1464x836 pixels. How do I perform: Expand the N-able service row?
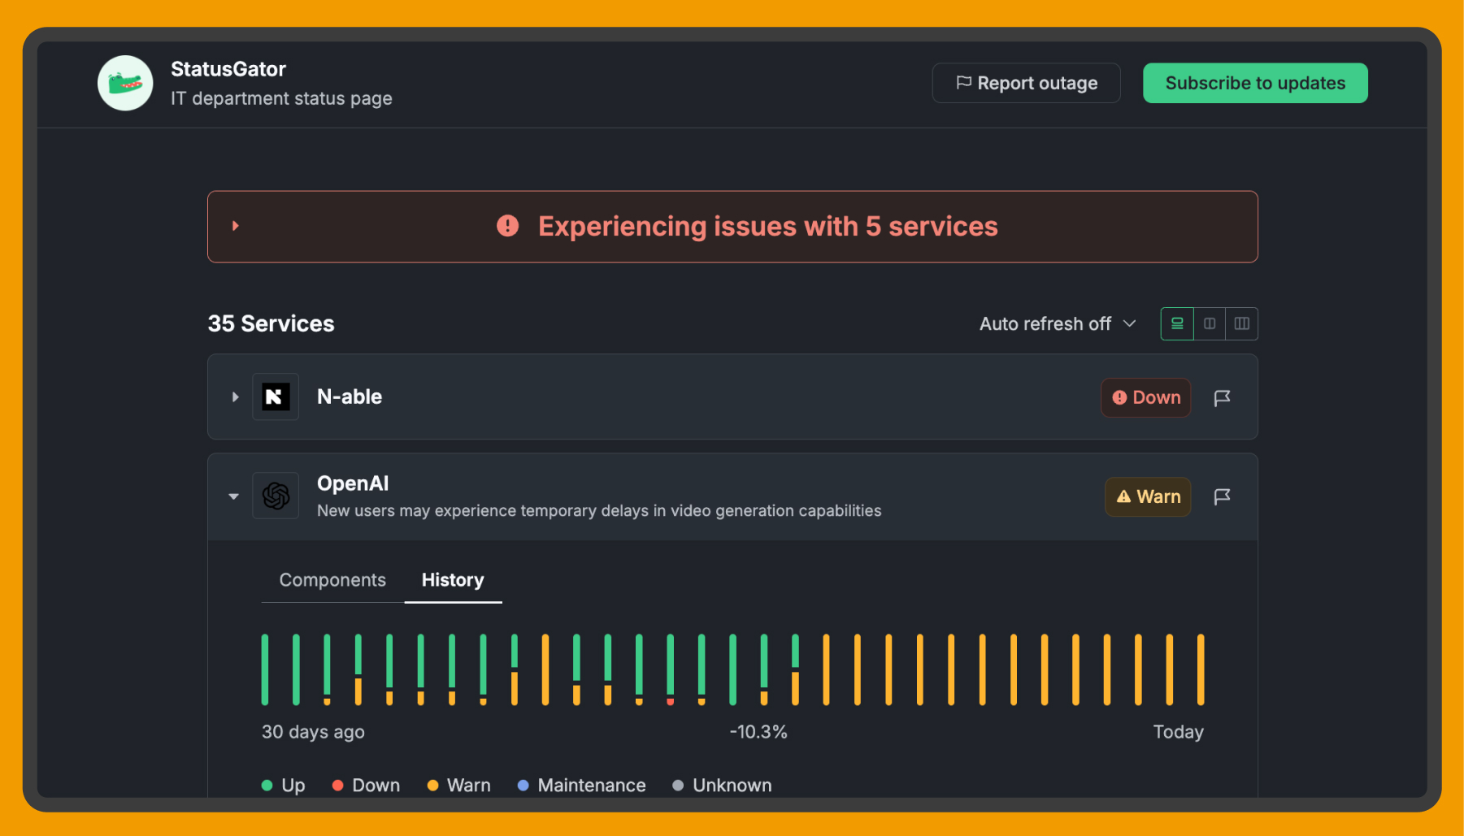(x=236, y=396)
